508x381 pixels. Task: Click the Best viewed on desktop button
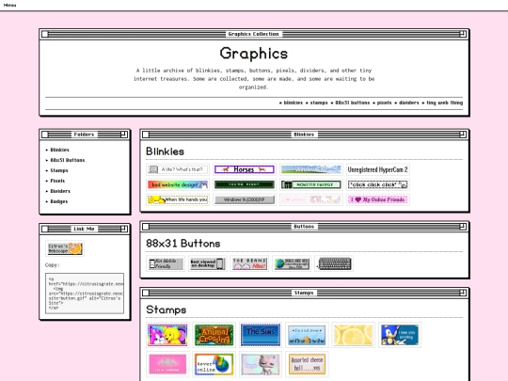pos(207,263)
